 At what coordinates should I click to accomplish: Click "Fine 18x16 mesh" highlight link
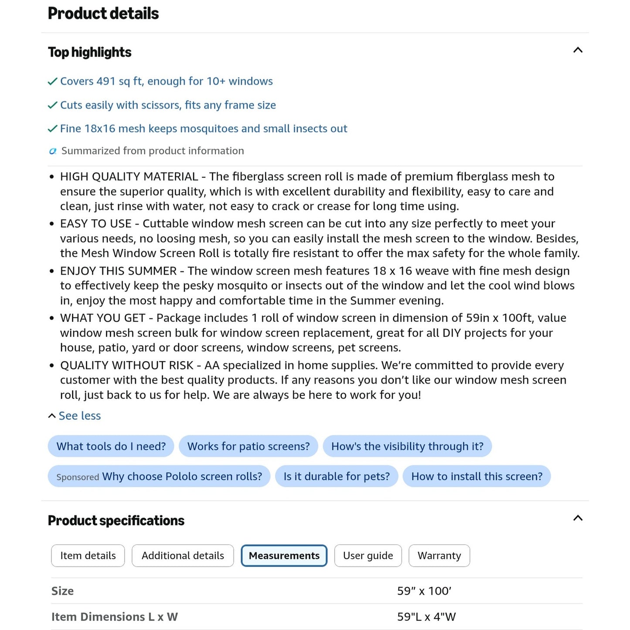(204, 129)
